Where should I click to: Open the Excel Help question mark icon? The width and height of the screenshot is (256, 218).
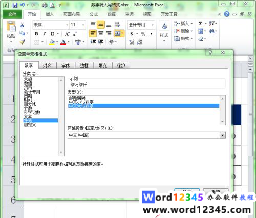[x=227, y=14]
